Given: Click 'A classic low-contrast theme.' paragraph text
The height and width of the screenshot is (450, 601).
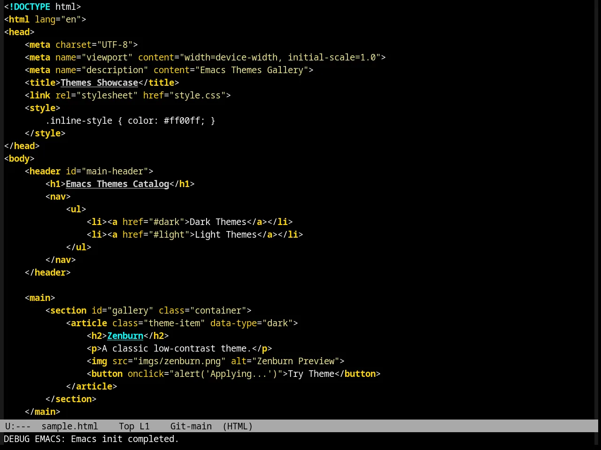Looking at the screenshot, I should point(177,348).
